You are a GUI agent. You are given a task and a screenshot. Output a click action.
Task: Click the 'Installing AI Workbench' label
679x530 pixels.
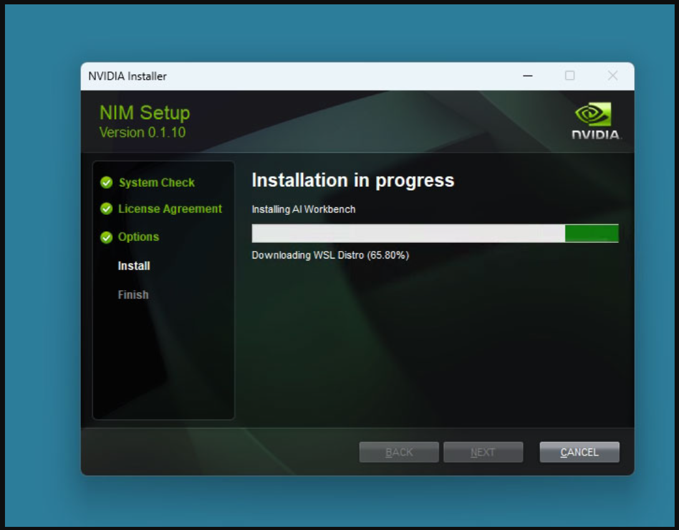click(x=304, y=209)
